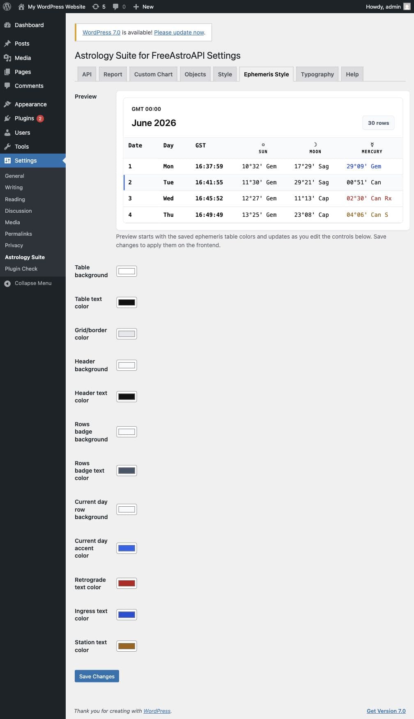Open the Media settings submenu item
This screenshot has width=414, height=719.
(x=12, y=222)
